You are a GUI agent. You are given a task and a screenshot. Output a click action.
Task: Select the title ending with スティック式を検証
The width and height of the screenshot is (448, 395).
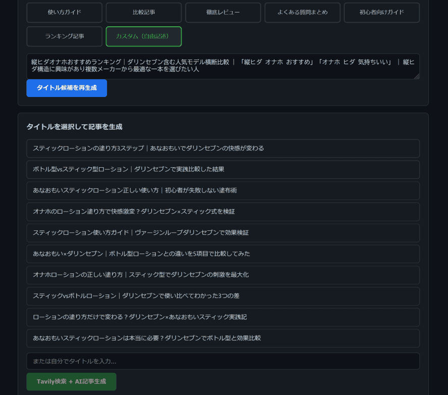click(222, 212)
